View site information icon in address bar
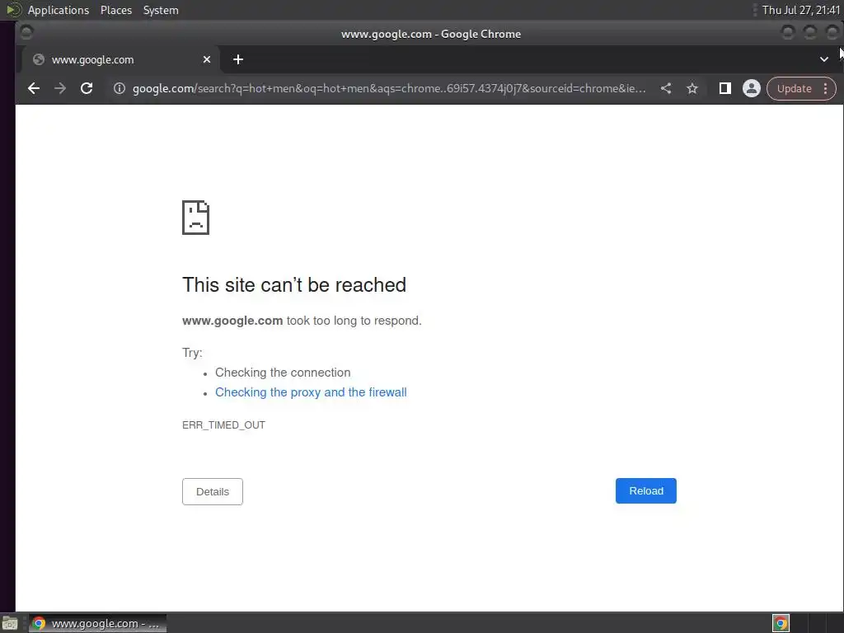Screen dimensions: 844x633 pyautogui.click(x=120, y=88)
